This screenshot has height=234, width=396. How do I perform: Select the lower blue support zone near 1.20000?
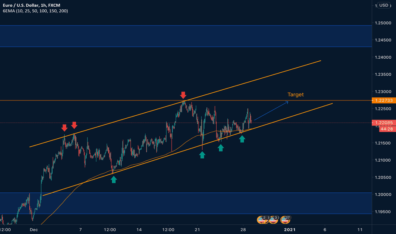pos(186,203)
